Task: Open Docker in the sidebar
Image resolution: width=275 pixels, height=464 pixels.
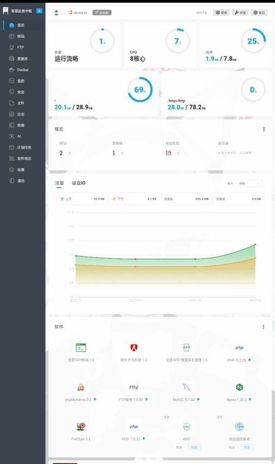Action: pos(23,70)
